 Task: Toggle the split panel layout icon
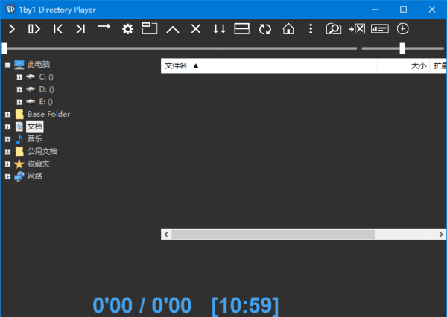click(241, 29)
